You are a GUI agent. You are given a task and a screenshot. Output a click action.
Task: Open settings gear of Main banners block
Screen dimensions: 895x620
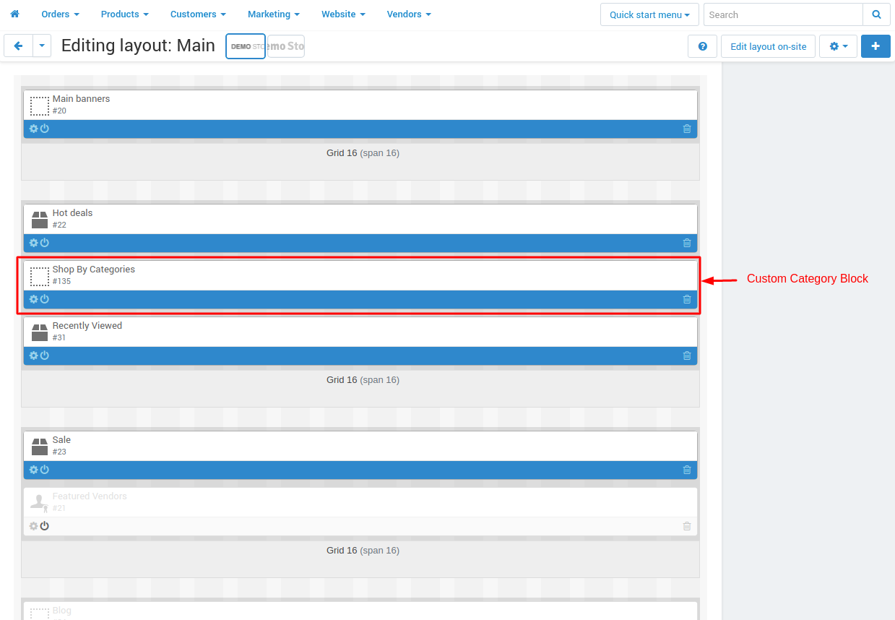33,129
